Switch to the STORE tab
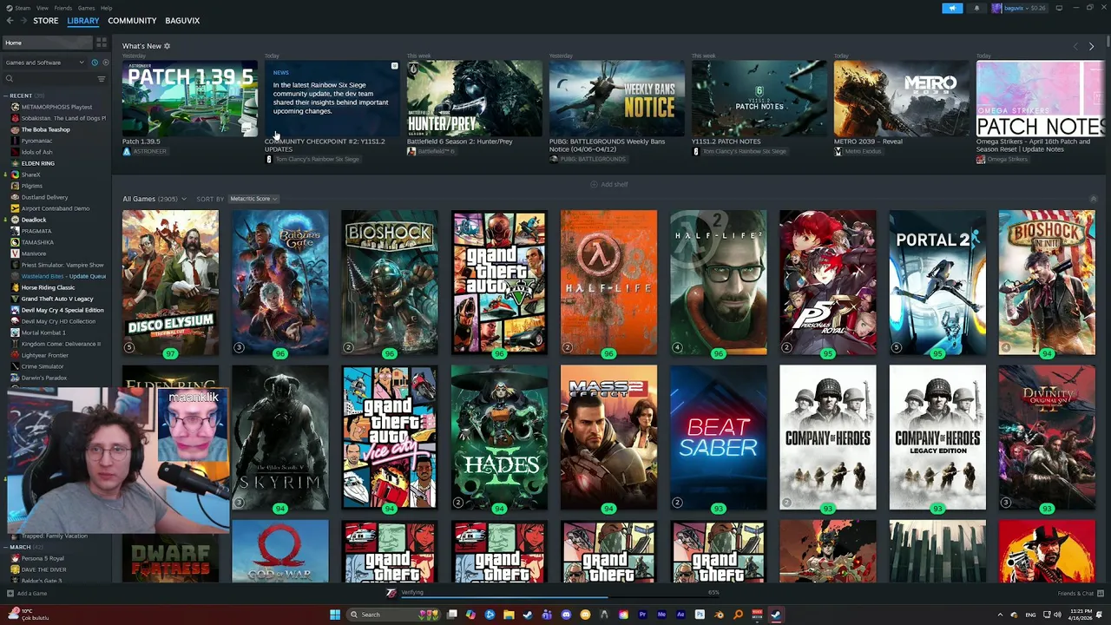Screen dimensions: 1111x625 tap(45, 20)
